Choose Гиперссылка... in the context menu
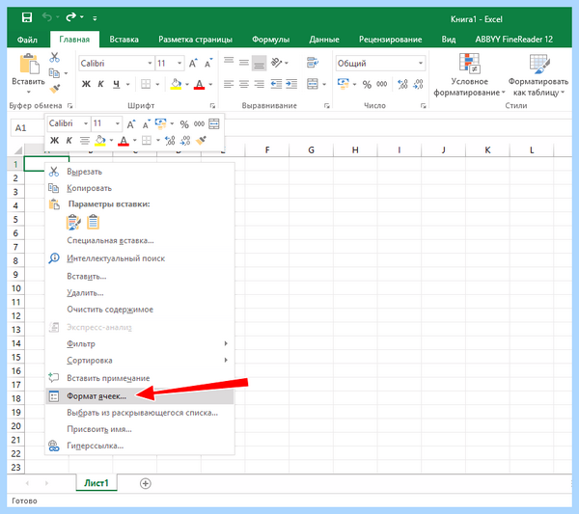579x514 pixels. (x=140, y=446)
